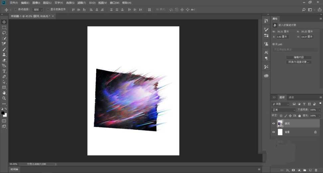Viewport: 323px width, 173px height.
Task: Open the blend mode 正常 dropdown
Action: (x=283, y=110)
